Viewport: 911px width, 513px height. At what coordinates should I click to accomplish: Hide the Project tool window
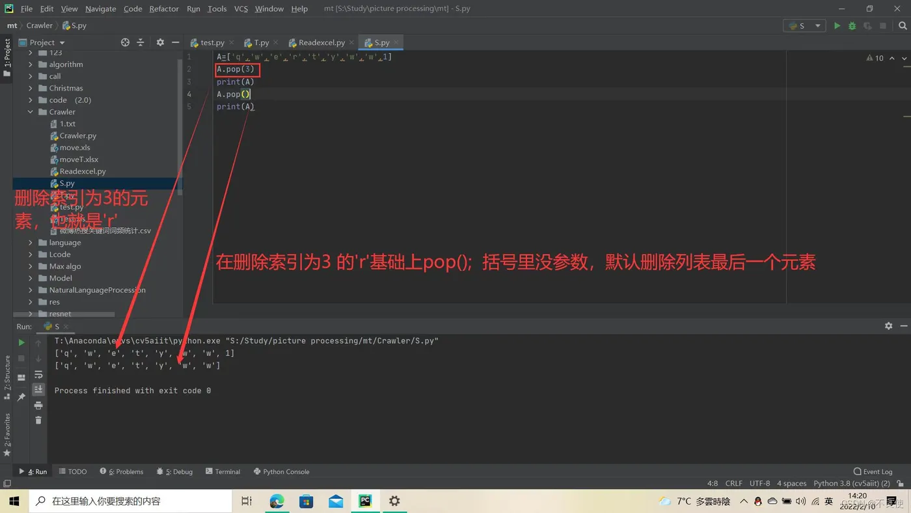(x=175, y=42)
